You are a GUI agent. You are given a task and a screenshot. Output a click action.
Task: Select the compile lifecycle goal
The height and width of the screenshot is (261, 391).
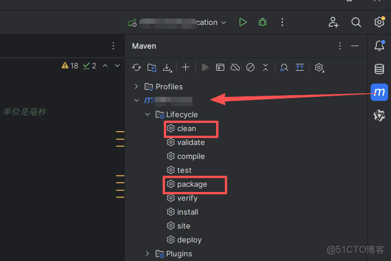[186, 157]
